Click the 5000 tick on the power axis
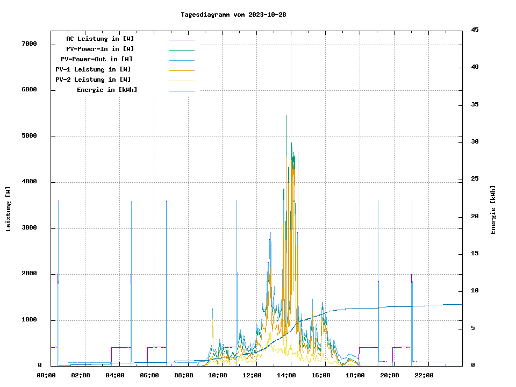The image size is (516, 387). pos(29,136)
